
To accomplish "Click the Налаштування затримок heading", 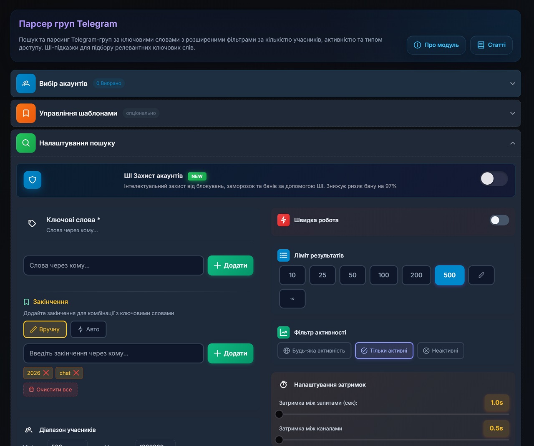I will [330, 385].
